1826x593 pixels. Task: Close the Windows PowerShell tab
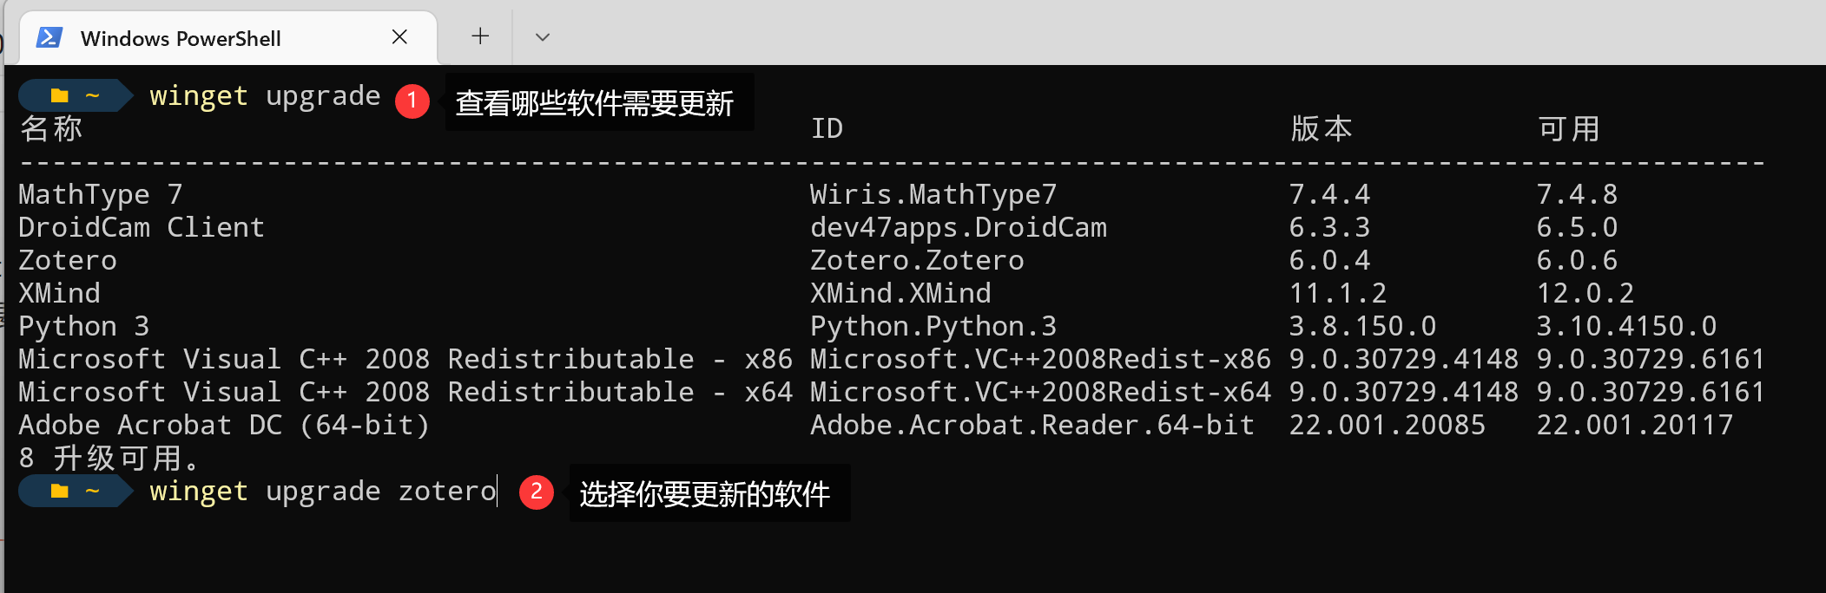pos(399,36)
